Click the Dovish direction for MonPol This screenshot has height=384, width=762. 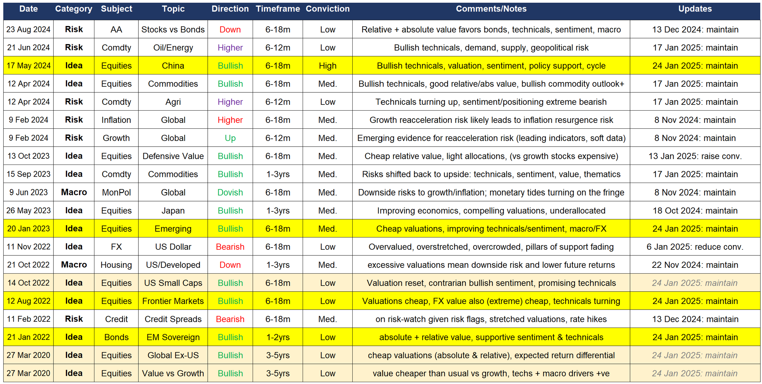point(230,192)
